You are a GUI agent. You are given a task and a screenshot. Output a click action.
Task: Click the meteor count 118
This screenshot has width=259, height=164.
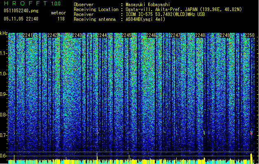[61, 19]
